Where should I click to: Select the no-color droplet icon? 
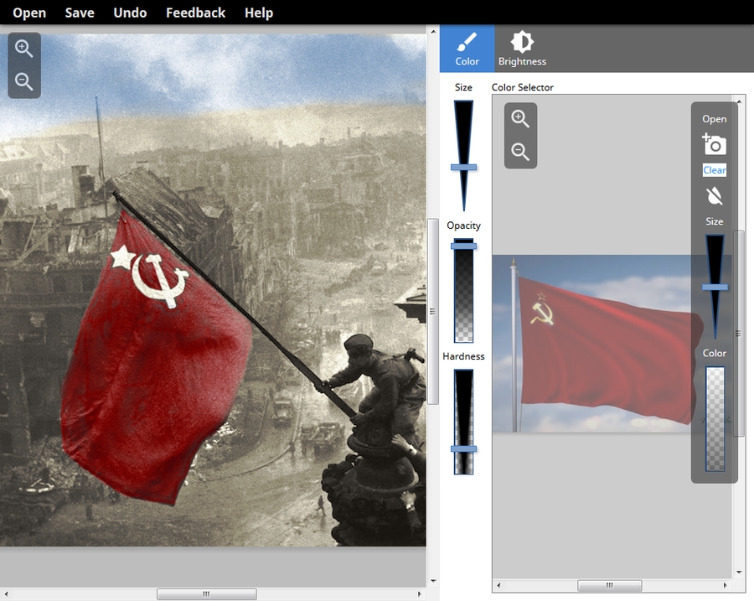[714, 196]
